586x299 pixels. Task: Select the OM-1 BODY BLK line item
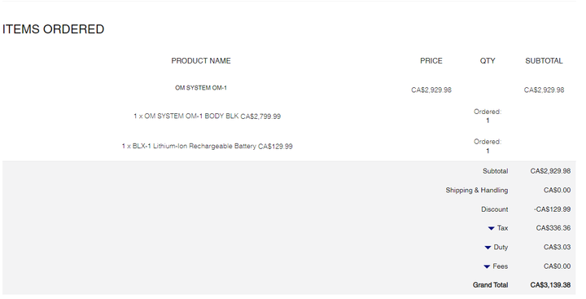coord(207,116)
